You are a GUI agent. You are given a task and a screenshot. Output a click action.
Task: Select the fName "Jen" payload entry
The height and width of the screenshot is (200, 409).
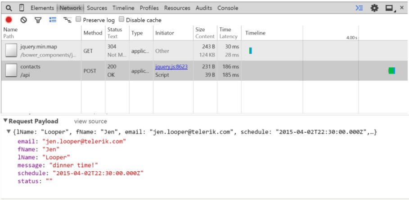[x=38, y=149]
